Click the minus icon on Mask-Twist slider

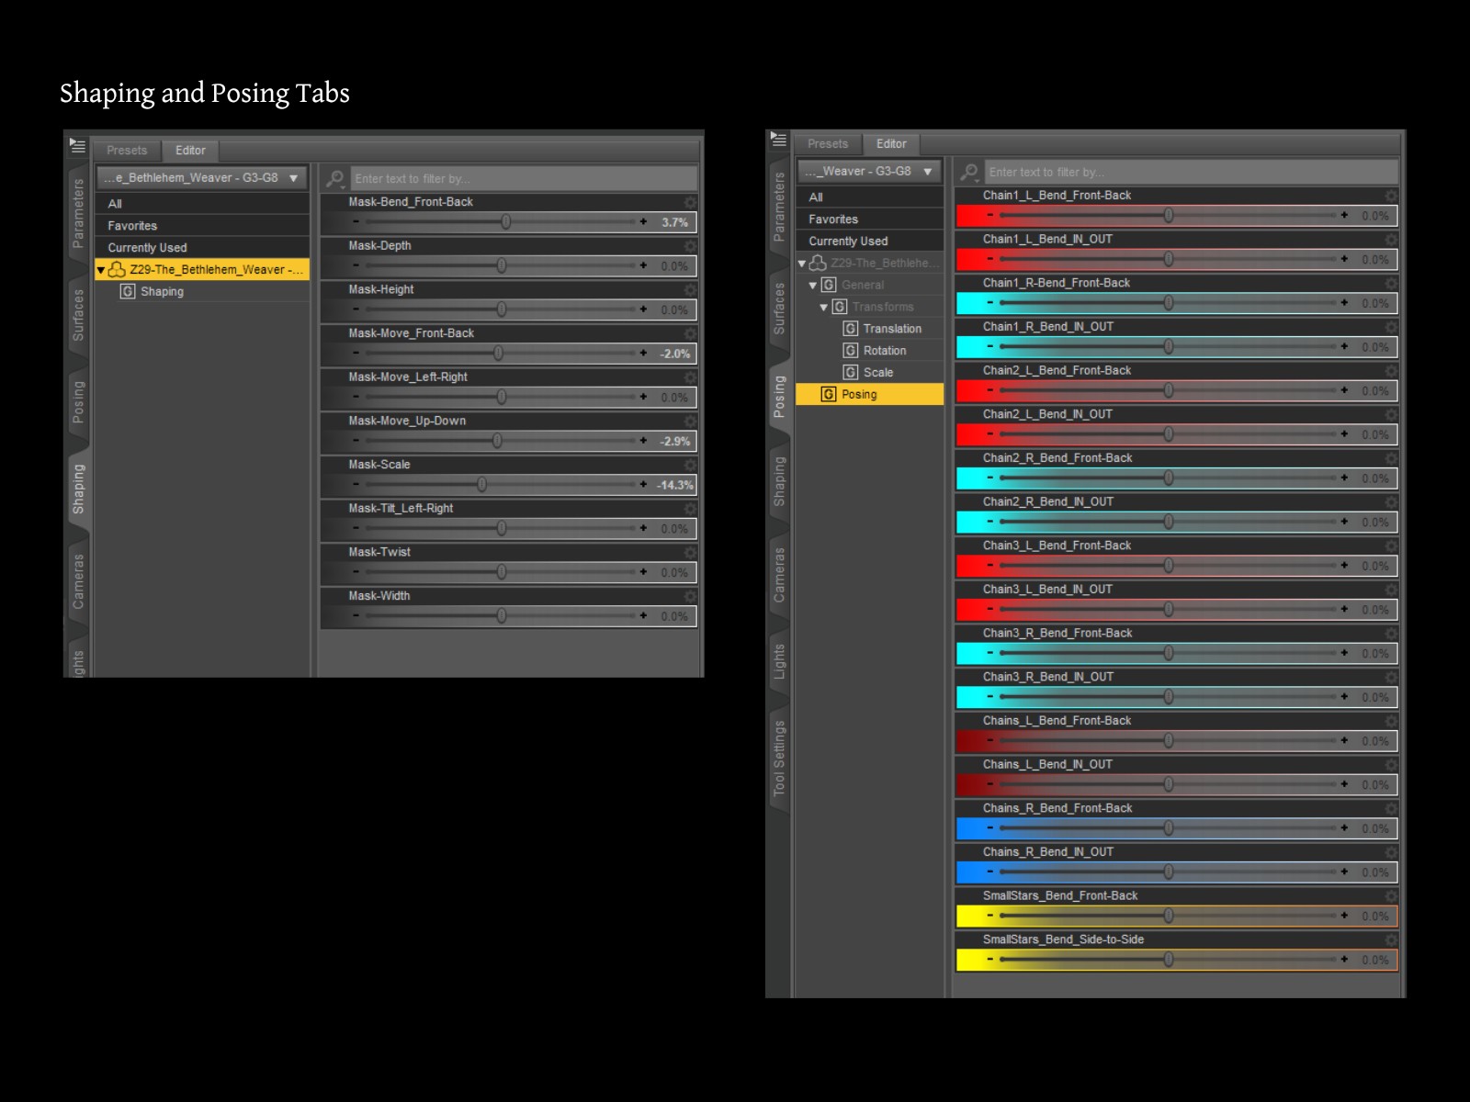[356, 572]
